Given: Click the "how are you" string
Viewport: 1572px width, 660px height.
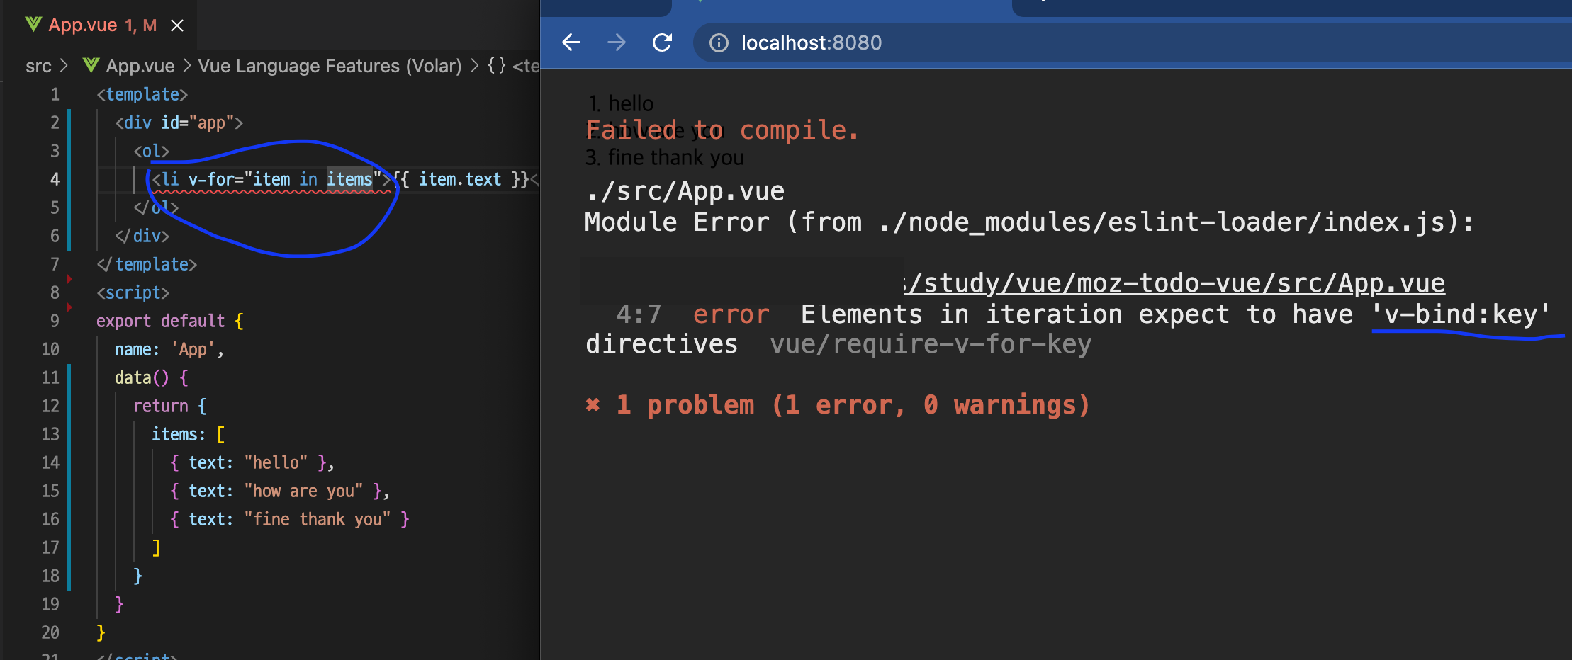Looking at the screenshot, I should coord(303,491).
